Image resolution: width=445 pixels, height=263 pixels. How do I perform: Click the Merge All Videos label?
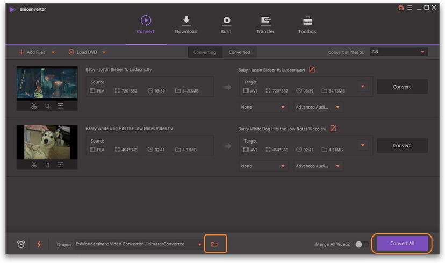coord(333,244)
